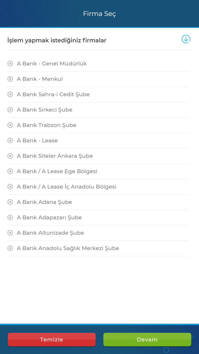
Task: Choose A Bank / A Lease Ege Bölgesi
Action: coord(10,171)
